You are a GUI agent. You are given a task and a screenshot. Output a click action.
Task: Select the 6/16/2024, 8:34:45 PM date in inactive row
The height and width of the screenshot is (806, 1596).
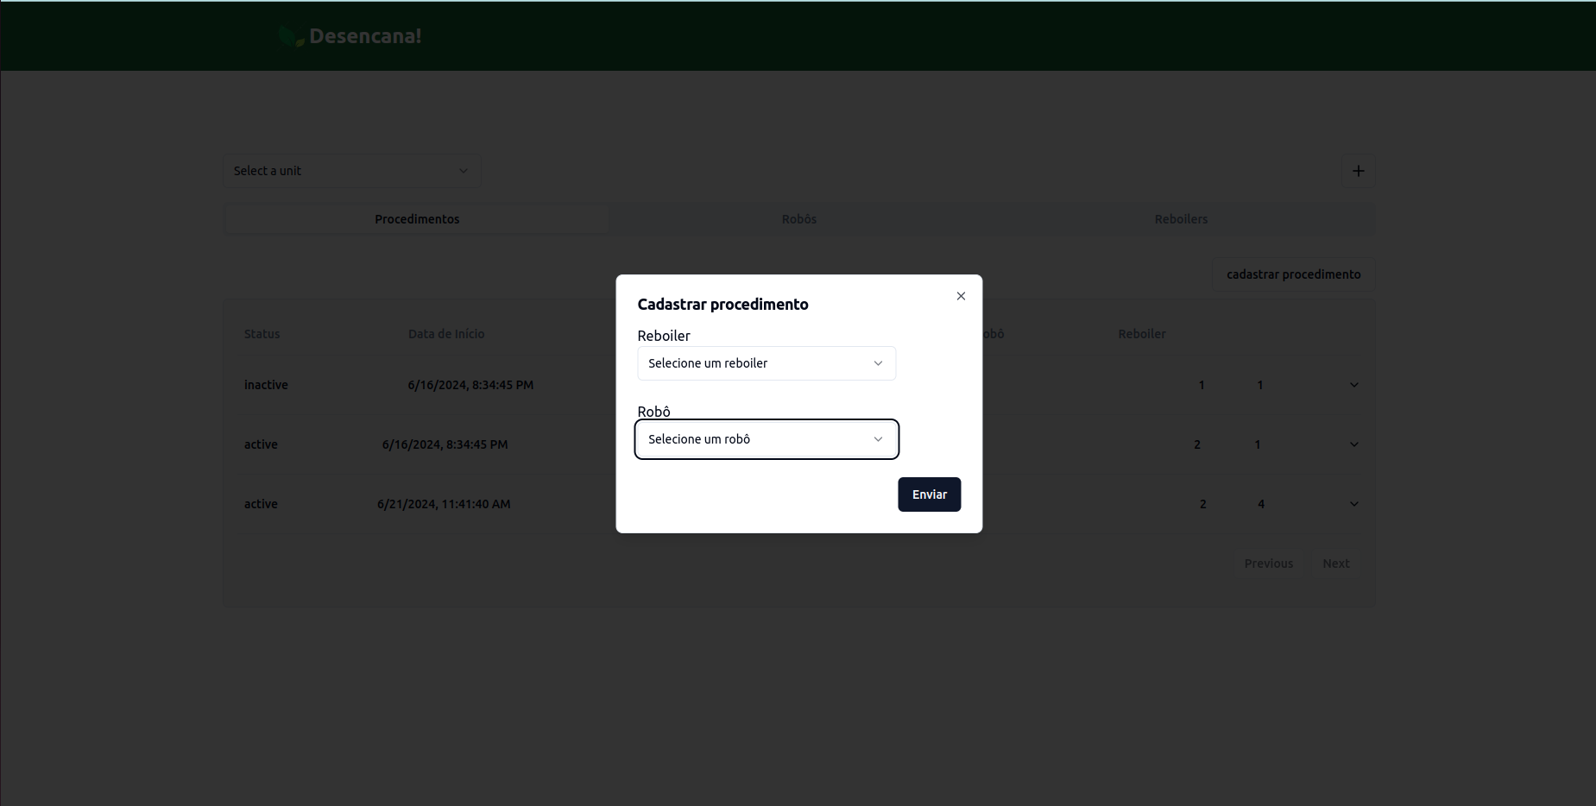pos(470,385)
